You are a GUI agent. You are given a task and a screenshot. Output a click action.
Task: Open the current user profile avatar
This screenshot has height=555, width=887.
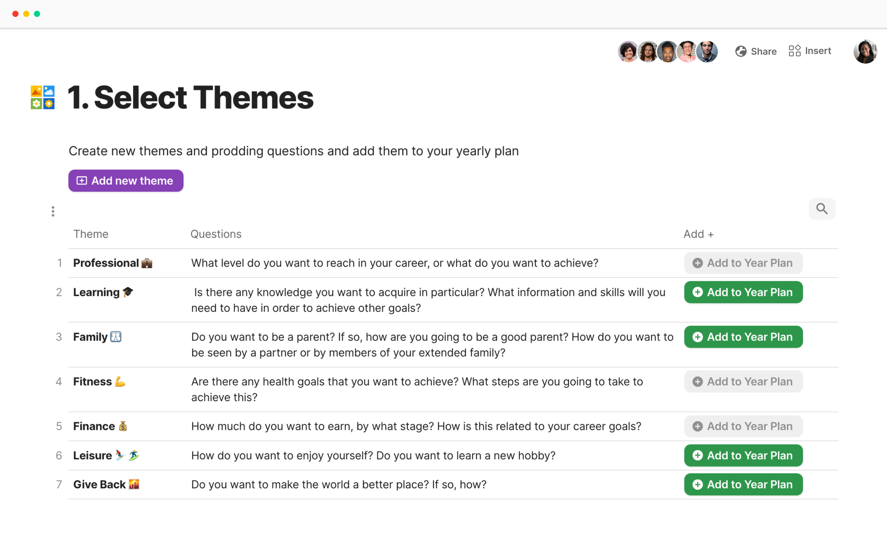point(865,51)
